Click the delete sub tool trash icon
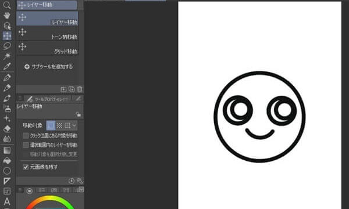 [x=80, y=89]
